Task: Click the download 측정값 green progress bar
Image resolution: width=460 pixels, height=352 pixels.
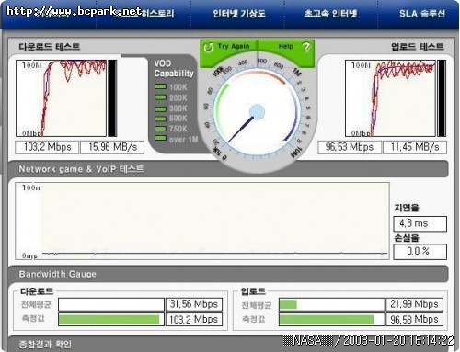Action: tap(109, 320)
